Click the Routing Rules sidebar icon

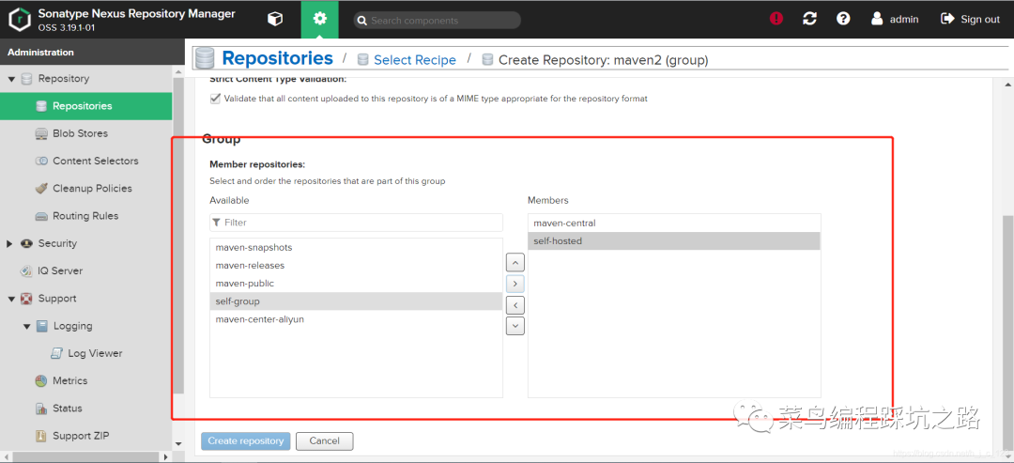[x=41, y=216]
